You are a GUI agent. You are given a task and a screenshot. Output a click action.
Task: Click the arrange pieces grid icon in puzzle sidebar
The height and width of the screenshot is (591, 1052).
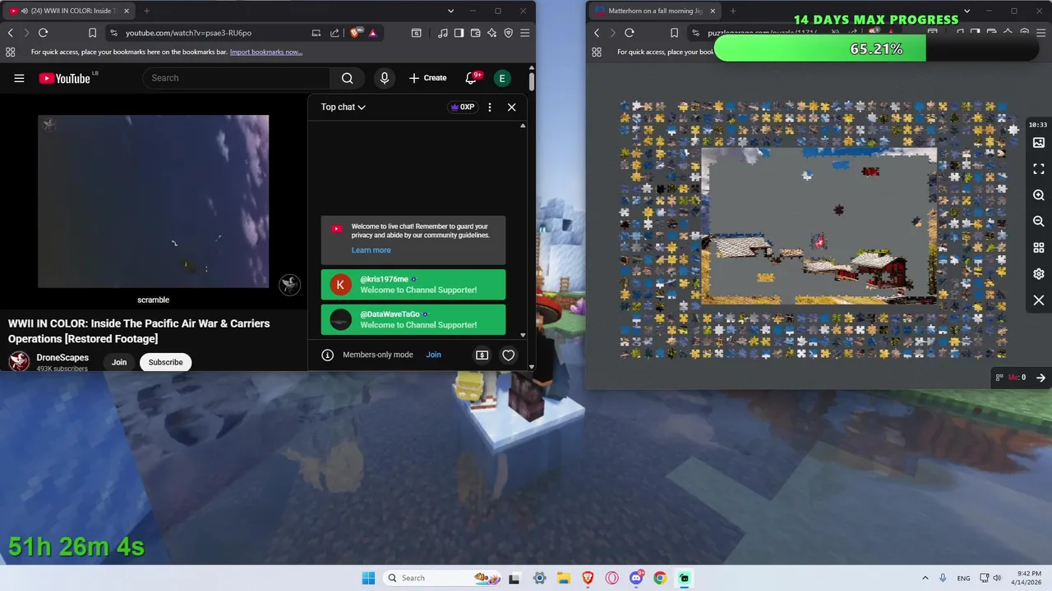1039,248
